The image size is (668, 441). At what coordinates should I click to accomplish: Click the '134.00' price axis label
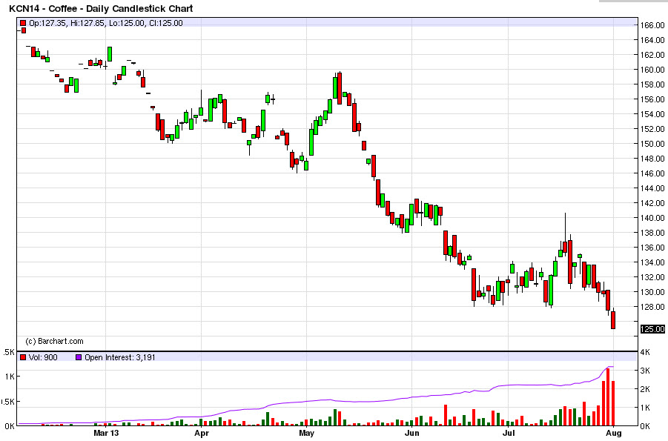coord(652,262)
